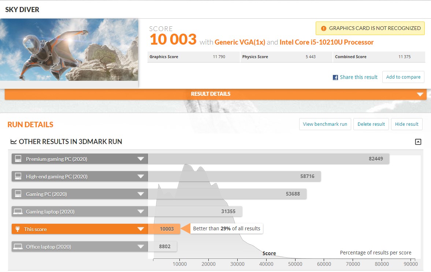This screenshot has height=272, width=431.
Task: Click the desktop icon on Gaming PC (2020) row
Action: coord(18,194)
